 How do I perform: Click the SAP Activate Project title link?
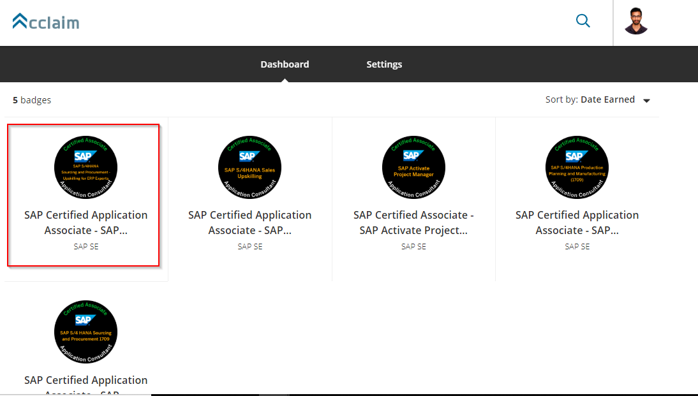click(413, 223)
